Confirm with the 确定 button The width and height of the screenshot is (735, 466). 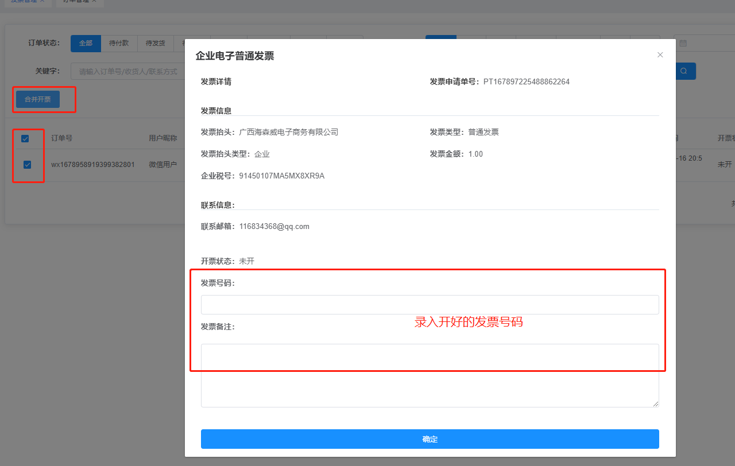coord(430,439)
